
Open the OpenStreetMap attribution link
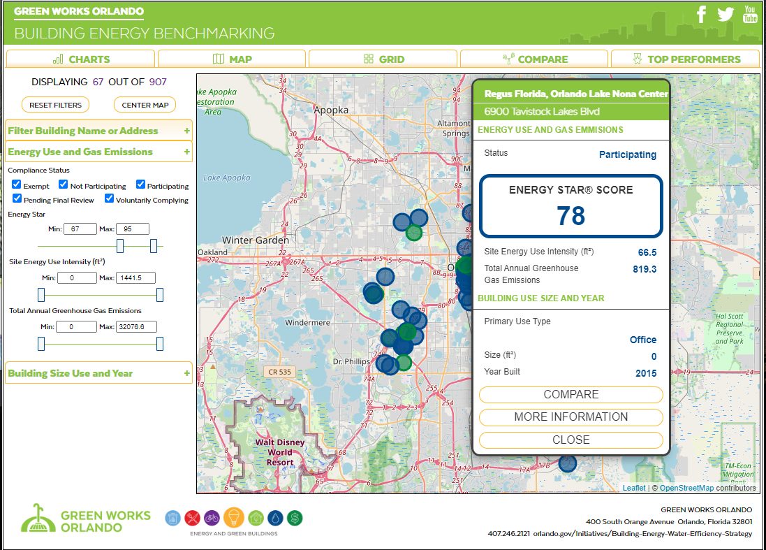[x=686, y=488]
